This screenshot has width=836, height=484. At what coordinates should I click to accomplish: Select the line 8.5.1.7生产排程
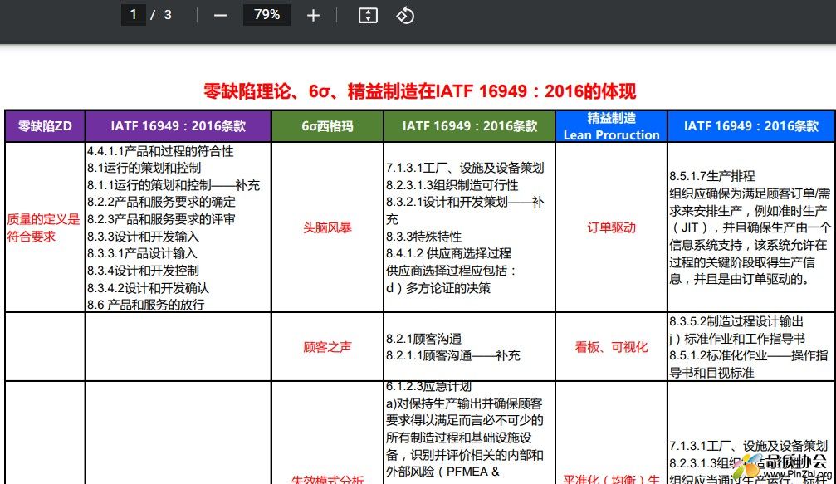(712, 176)
